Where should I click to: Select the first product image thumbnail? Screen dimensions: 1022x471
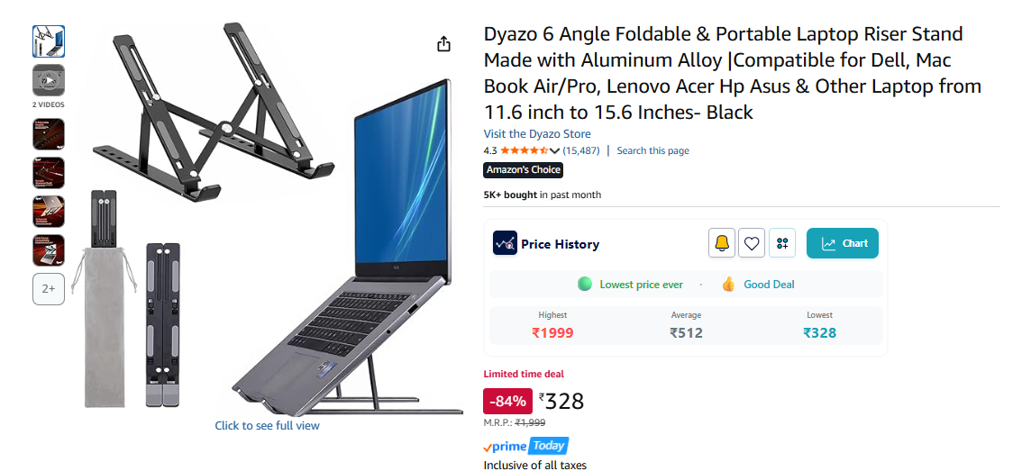(x=49, y=41)
